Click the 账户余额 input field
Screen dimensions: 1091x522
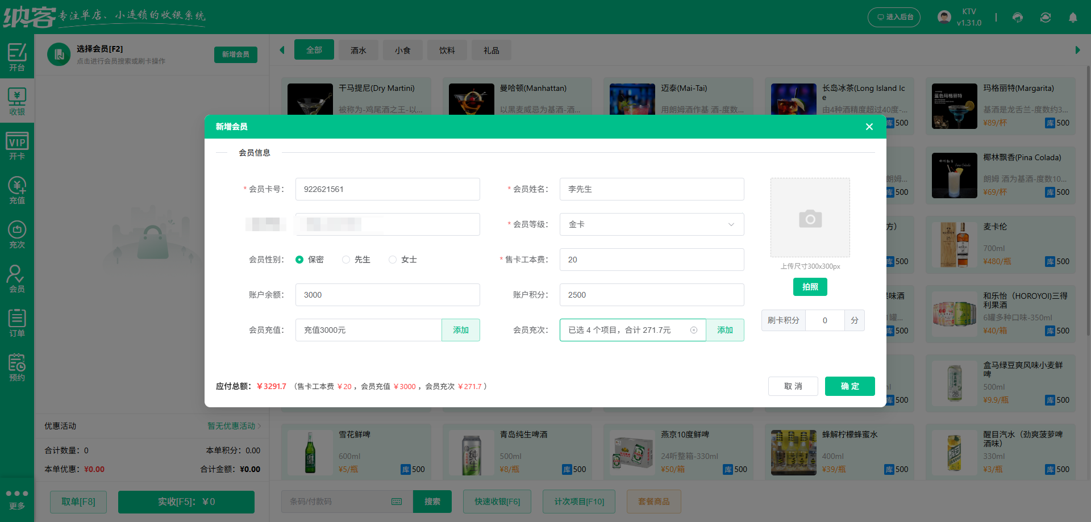click(387, 295)
